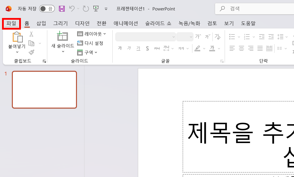
Task: Switch to the 검토 tab
Action: click(212, 24)
